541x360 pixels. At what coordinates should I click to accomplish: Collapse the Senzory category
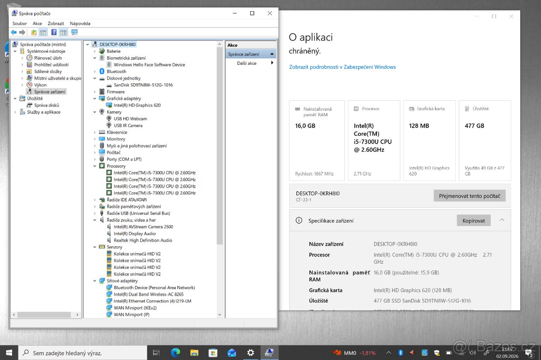coord(95,247)
